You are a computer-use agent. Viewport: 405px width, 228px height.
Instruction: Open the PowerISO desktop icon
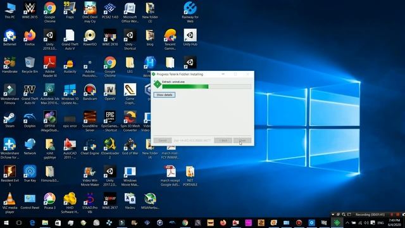[90, 38]
